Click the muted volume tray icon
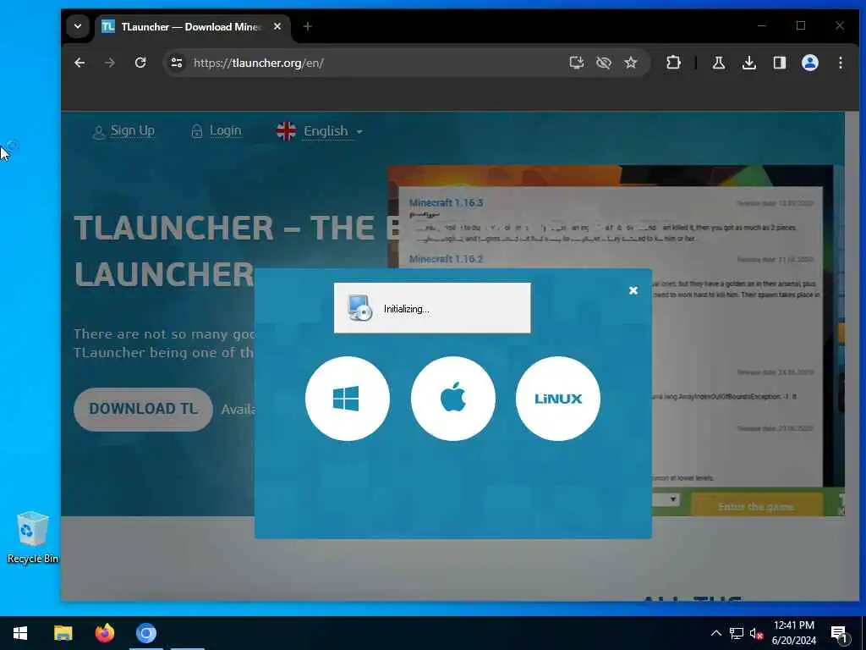866x650 pixels. tap(756, 633)
